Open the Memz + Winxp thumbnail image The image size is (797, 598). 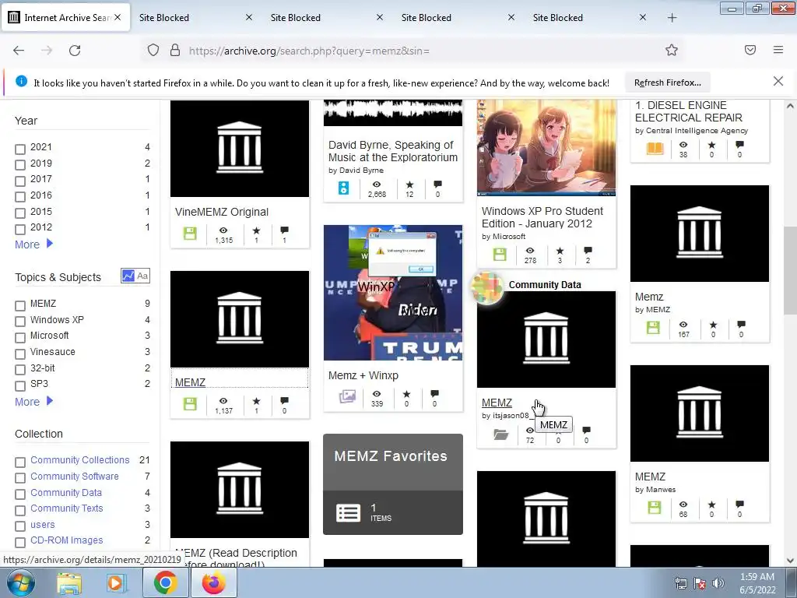point(393,293)
